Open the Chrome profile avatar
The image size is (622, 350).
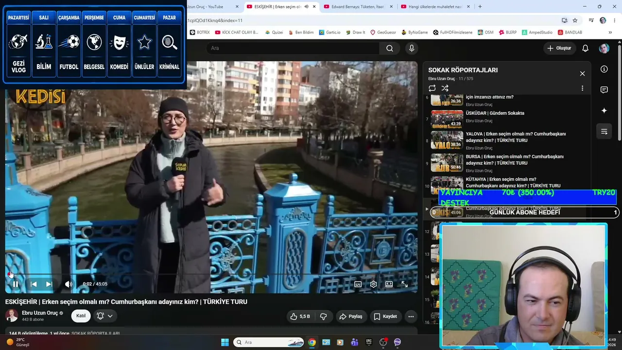click(x=603, y=20)
